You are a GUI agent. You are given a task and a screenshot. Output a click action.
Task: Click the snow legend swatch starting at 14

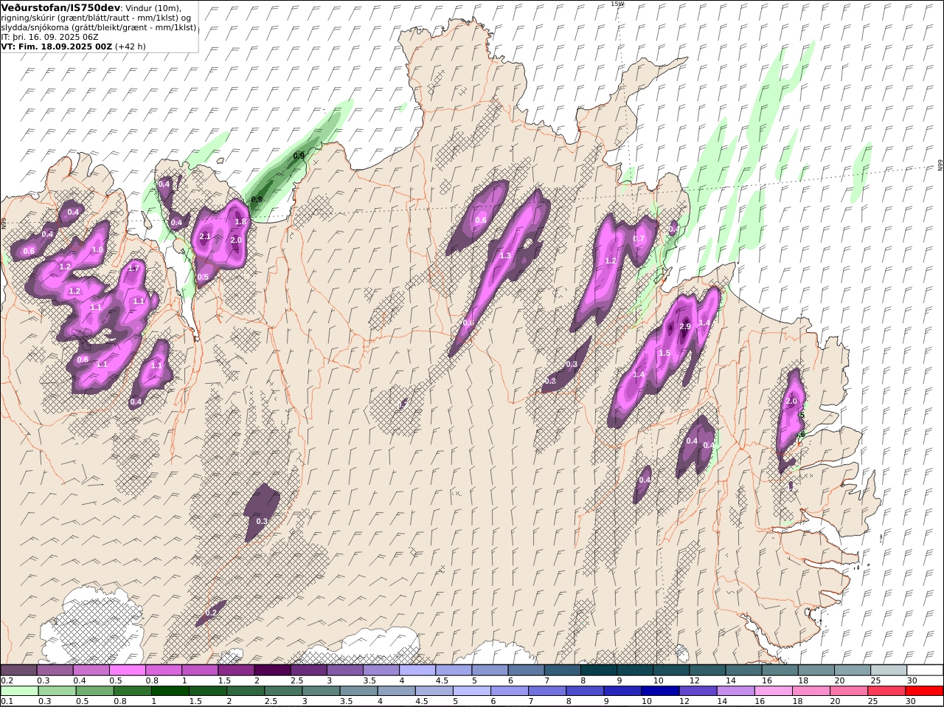pyautogui.click(x=743, y=670)
